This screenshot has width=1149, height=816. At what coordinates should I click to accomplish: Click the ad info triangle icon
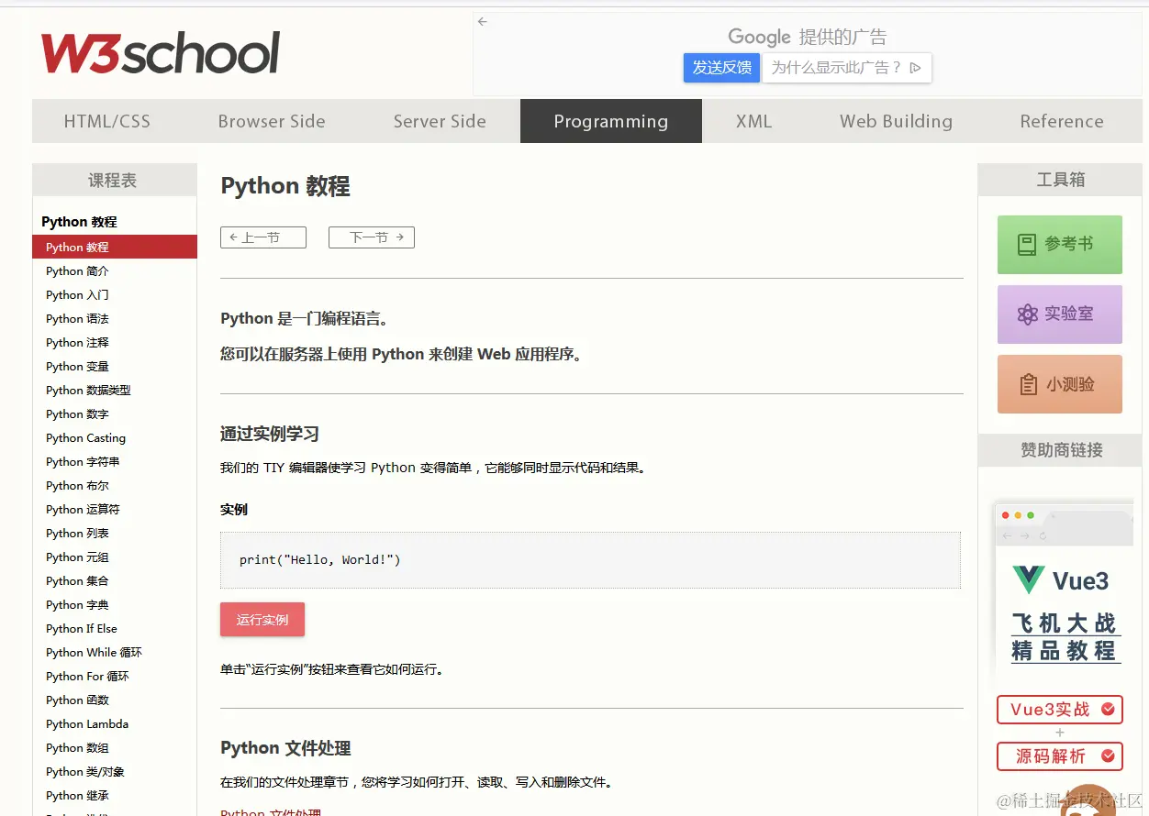[x=915, y=68]
